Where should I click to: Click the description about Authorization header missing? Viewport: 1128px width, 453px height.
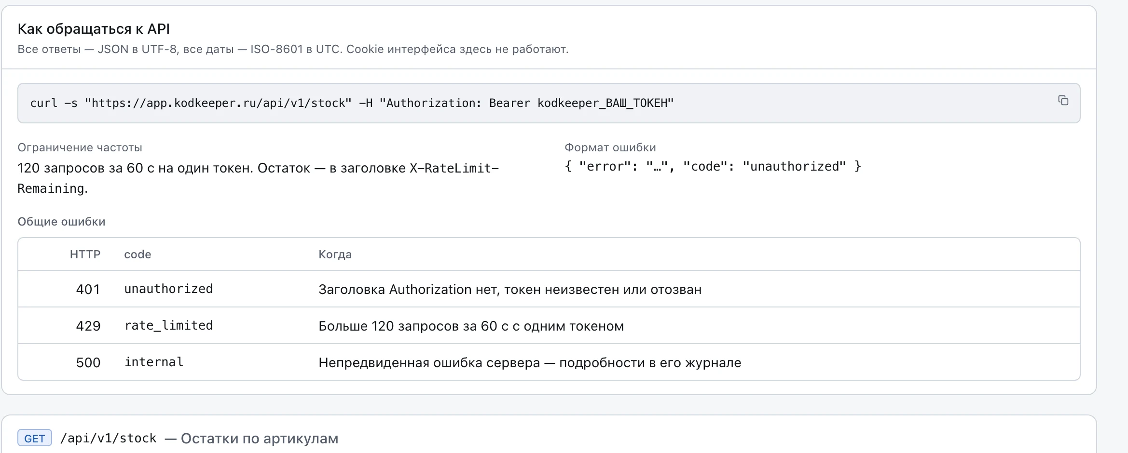tap(510, 289)
